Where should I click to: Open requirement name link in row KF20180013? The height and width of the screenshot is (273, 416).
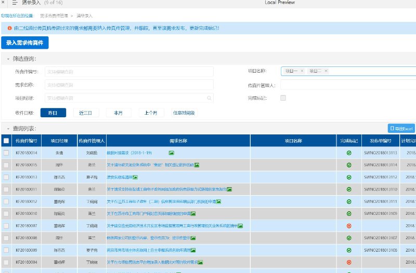pos(120,177)
